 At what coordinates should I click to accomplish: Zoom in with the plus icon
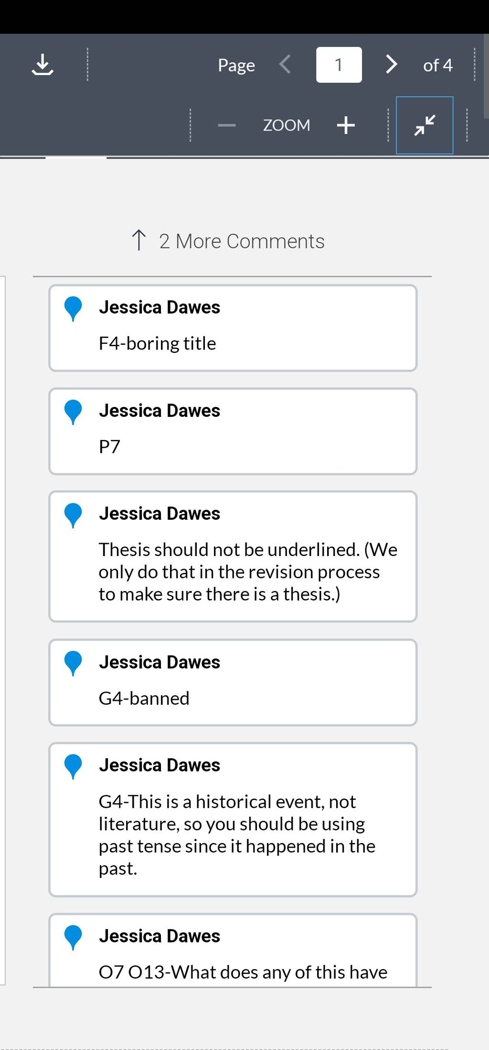pyautogui.click(x=346, y=126)
